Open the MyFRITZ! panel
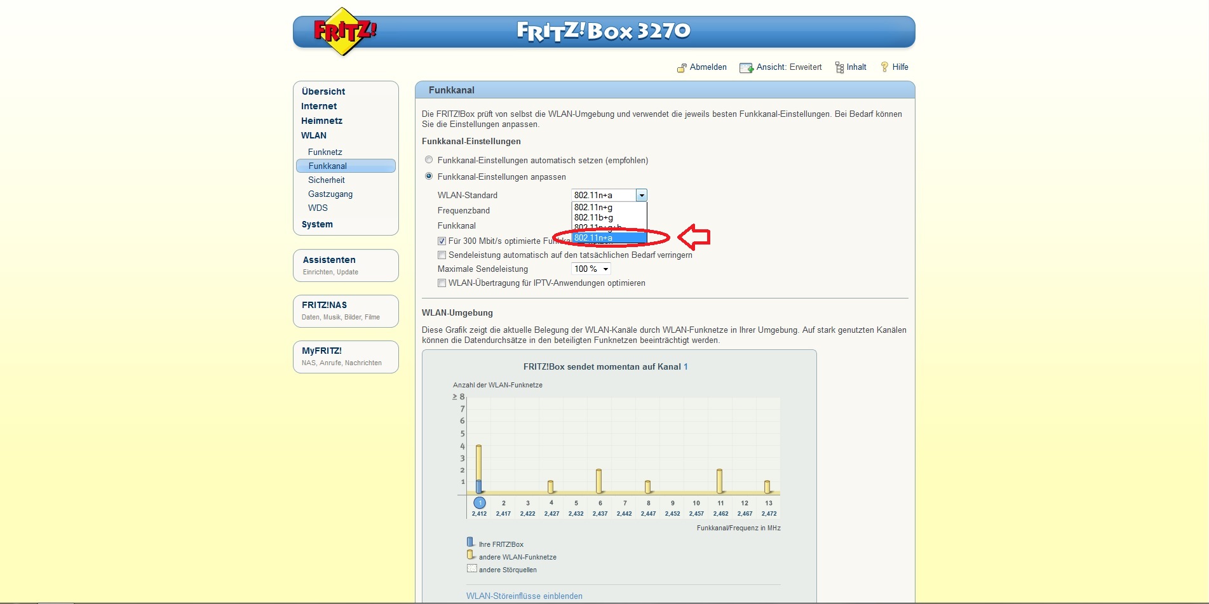This screenshot has width=1209, height=604. pyautogui.click(x=346, y=356)
